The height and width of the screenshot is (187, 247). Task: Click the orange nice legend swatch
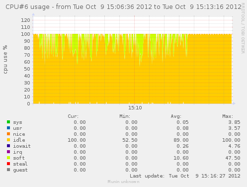click(8, 134)
